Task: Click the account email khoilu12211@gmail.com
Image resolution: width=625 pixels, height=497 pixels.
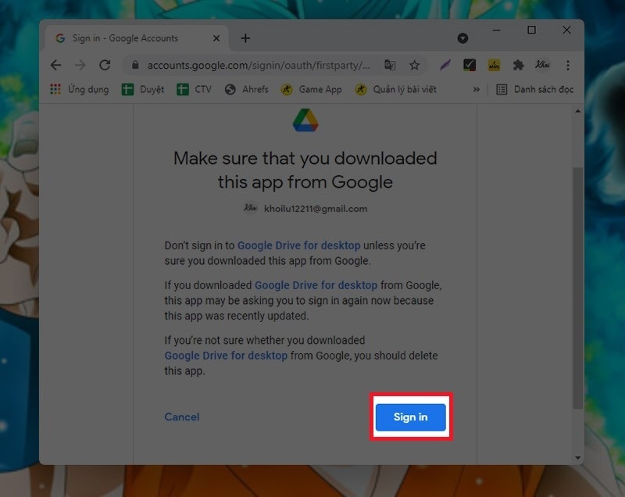Action: click(x=316, y=209)
